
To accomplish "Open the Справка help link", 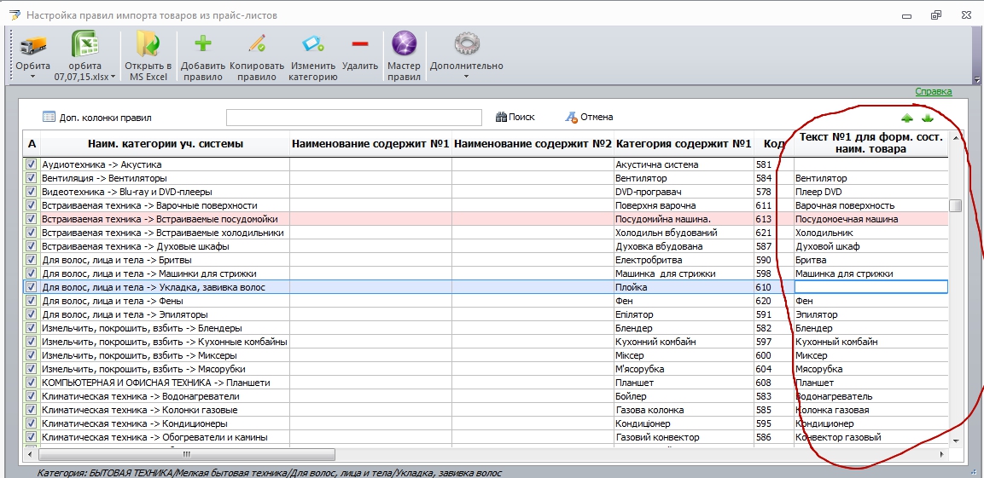I will point(933,91).
